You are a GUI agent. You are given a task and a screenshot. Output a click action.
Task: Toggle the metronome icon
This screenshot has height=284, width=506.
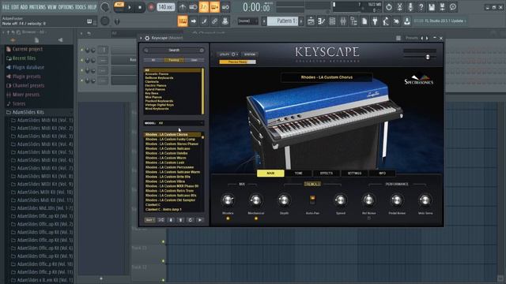[x=183, y=7]
